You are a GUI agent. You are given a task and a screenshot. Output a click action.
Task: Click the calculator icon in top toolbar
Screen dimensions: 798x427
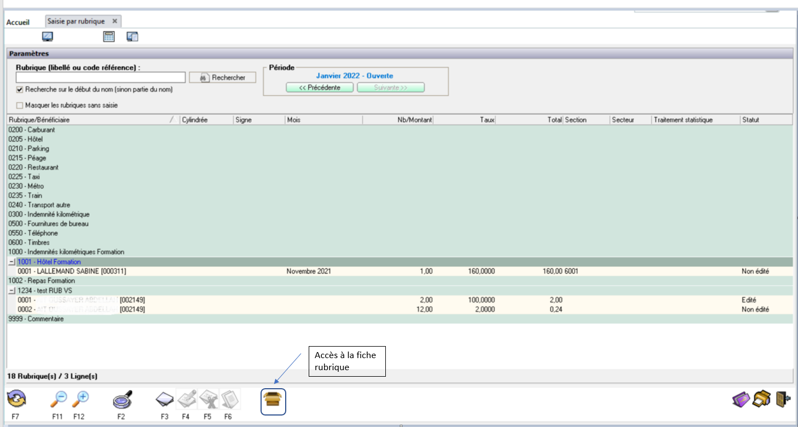109,37
